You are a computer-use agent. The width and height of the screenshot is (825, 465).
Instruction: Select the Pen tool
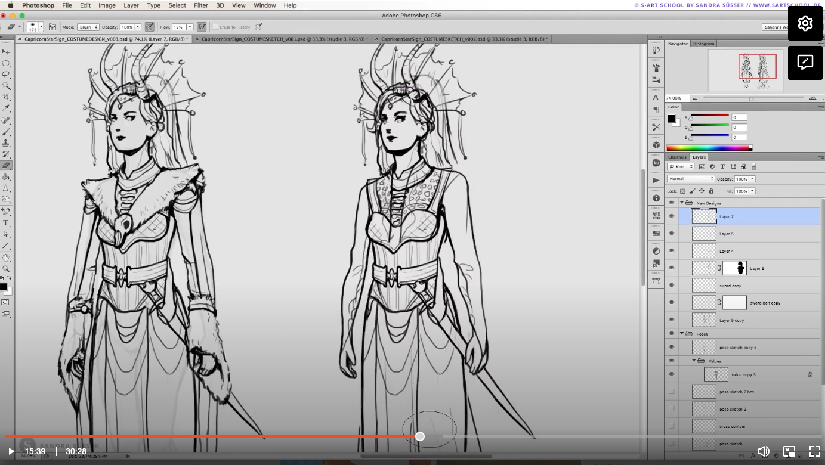(6, 212)
